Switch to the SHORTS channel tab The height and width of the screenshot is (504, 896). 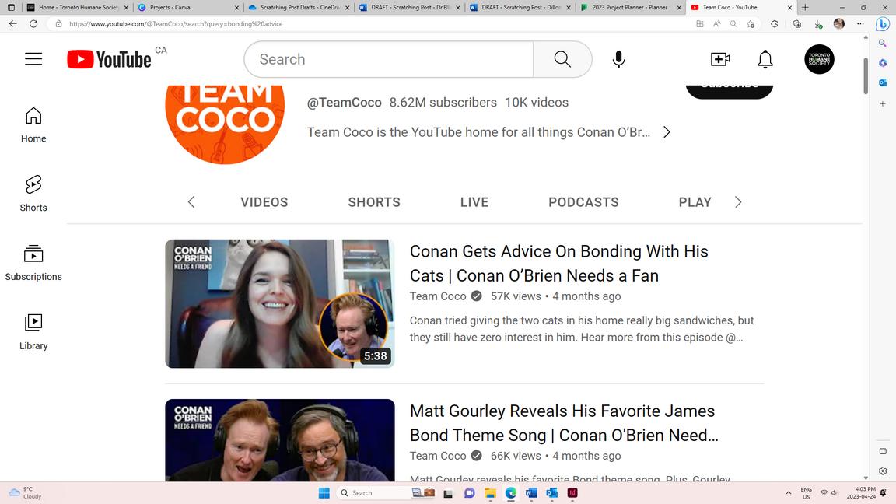(x=374, y=202)
